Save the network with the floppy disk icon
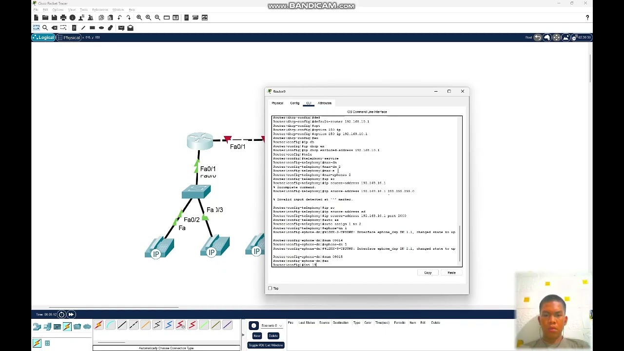The height and width of the screenshot is (351, 624). coord(54,18)
